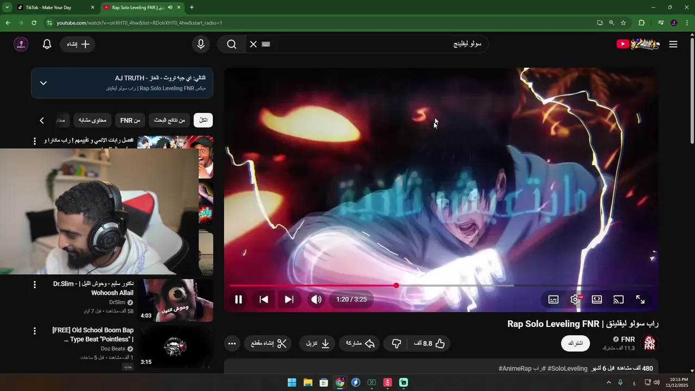Open Windows Start button

[x=292, y=382]
